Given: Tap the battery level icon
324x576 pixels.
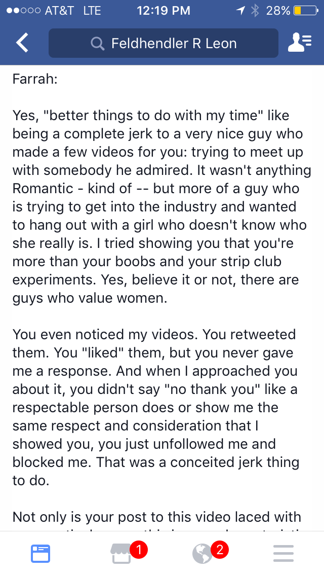Looking at the screenshot, I should [x=306, y=11].
